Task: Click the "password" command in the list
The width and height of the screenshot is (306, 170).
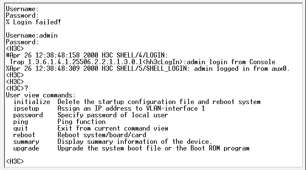Action: pos(28,115)
